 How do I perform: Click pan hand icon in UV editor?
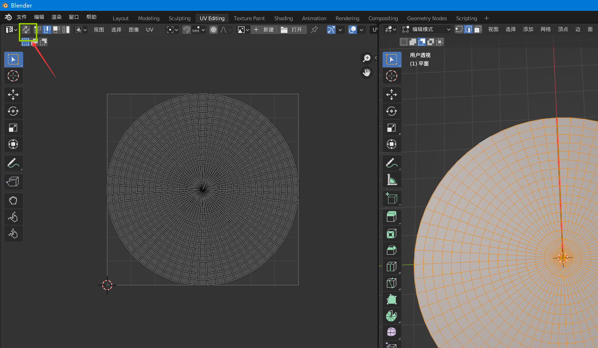[x=367, y=73]
